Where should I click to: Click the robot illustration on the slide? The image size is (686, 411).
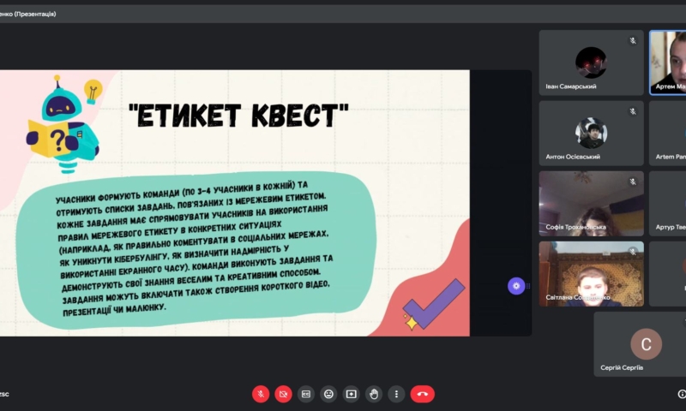click(x=65, y=124)
